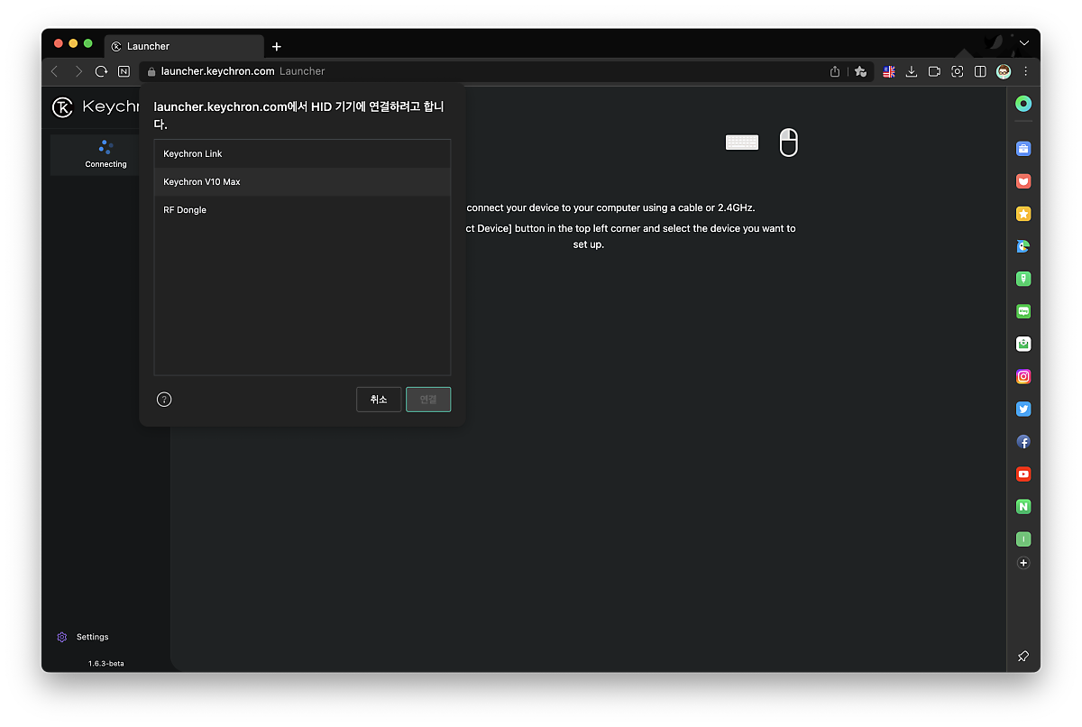
Task: Open the yellow star sidebar app
Action: (1023, 214)
